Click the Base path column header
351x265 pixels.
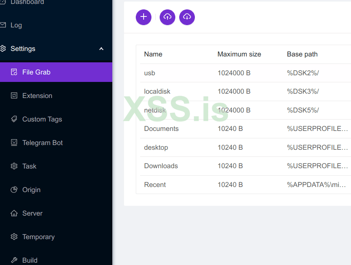[x=302, y=54]
